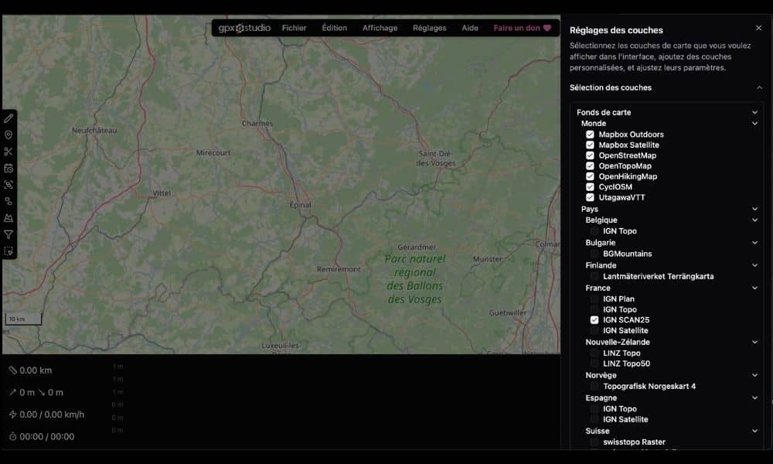Select the elevation mountain tool
This screenshot has width=773, height=464.
pos(9,218)
